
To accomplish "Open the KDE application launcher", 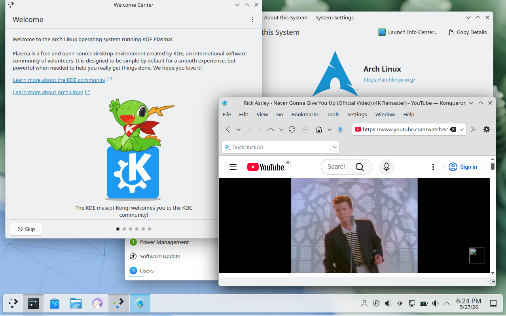I will 13,303.
